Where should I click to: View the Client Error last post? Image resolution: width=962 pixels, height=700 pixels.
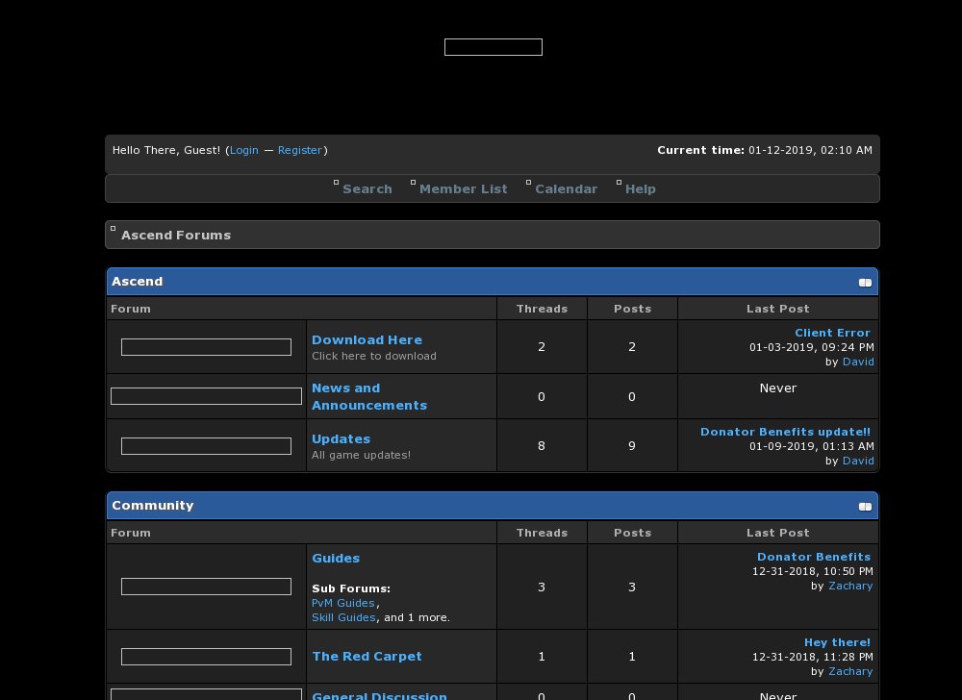[832, 333]
